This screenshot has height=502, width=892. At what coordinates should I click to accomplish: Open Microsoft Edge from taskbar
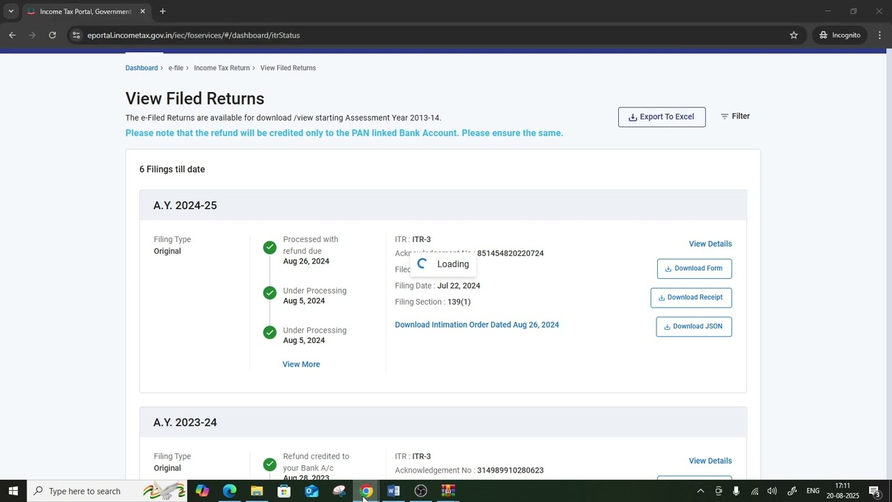point(229,491)
